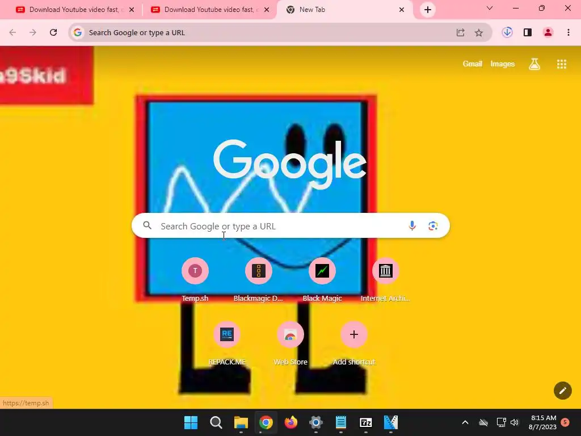Screen dimensions: 581x436
Task: Click the share page icon in address bar
Action: (x=460, y=32)
